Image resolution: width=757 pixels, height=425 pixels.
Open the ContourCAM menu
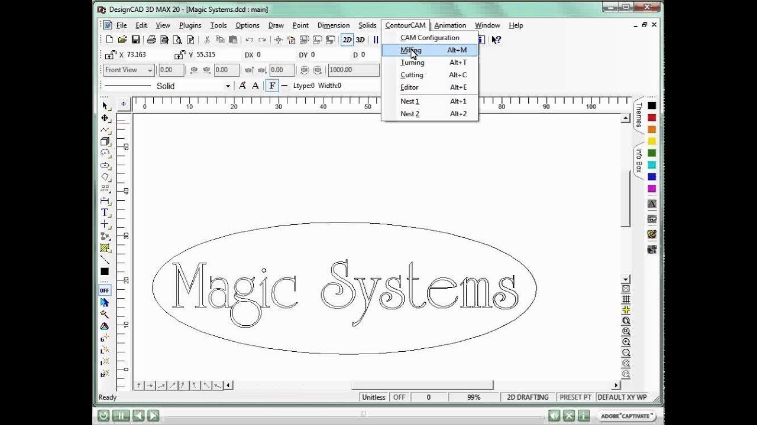pyautogui.click(x=405, y=25)
